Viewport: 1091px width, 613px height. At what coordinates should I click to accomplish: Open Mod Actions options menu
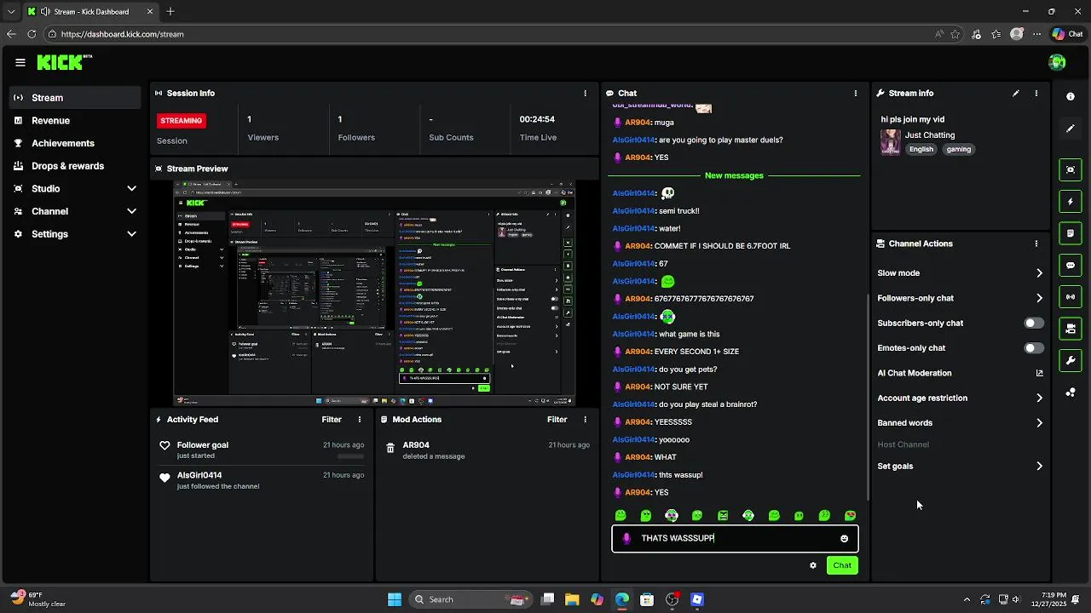pyautogui.click(x=585, y=419)
